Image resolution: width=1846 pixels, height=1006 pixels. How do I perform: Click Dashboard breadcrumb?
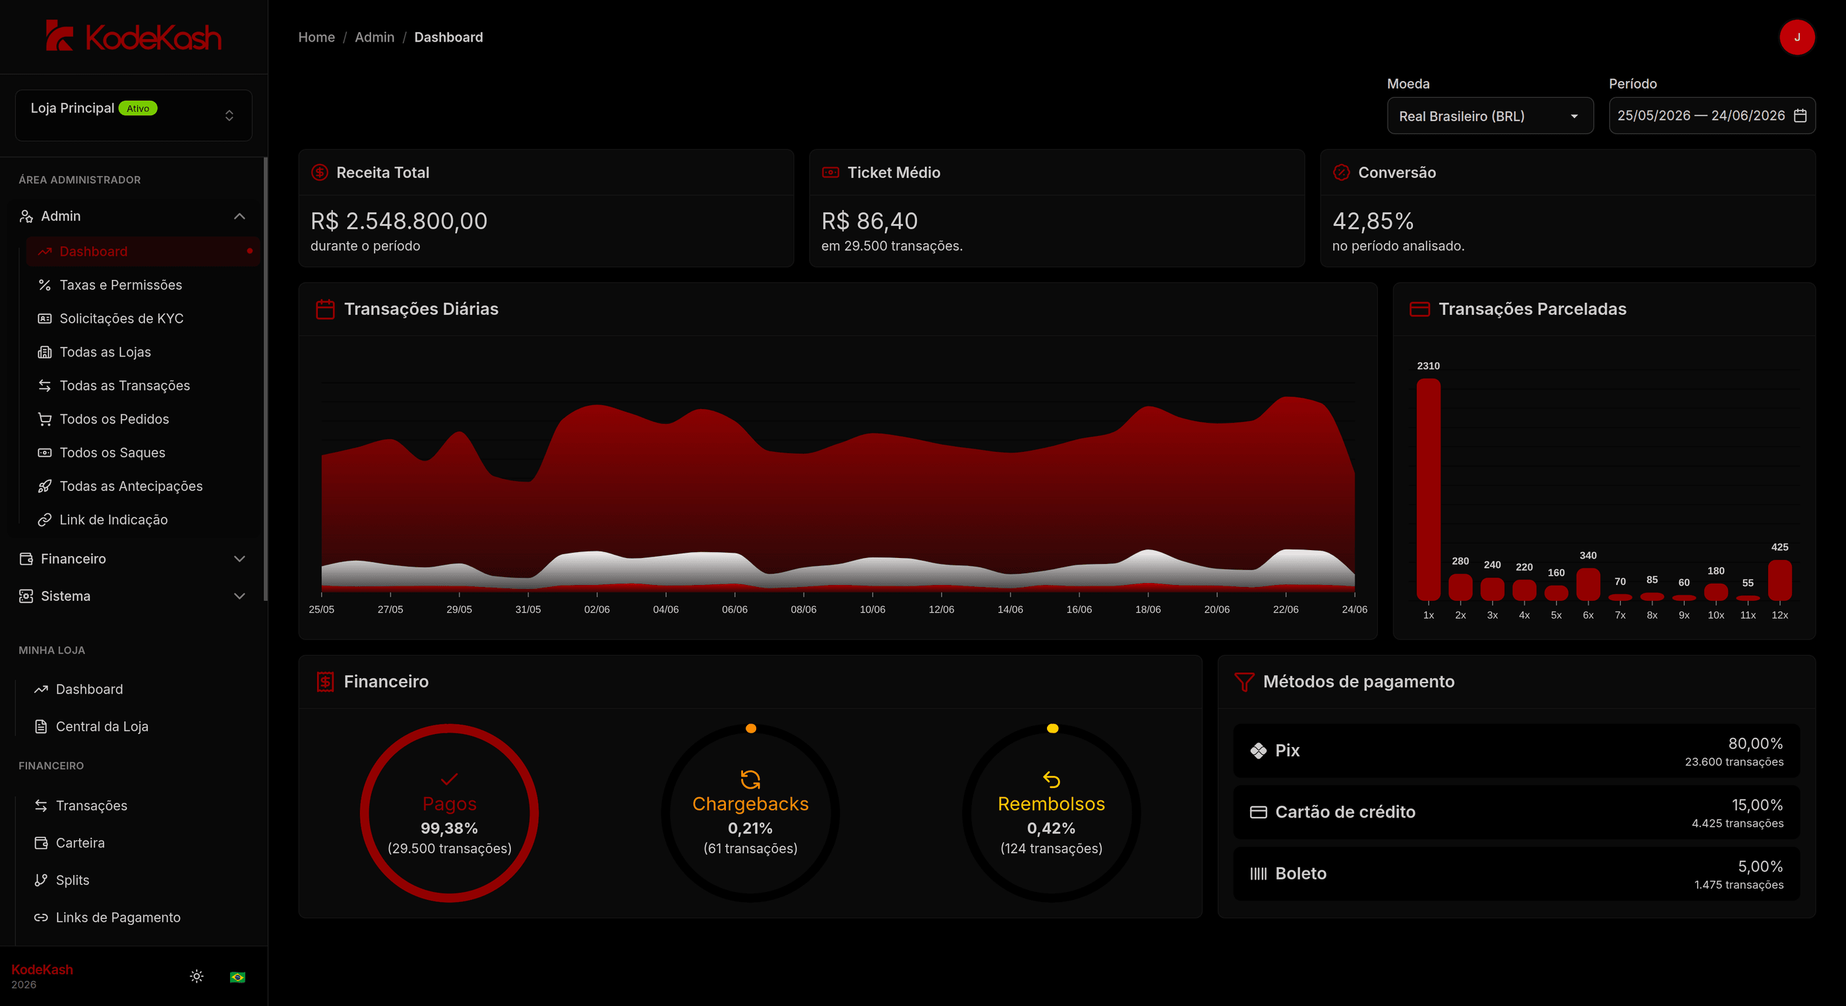coord(448,38)
